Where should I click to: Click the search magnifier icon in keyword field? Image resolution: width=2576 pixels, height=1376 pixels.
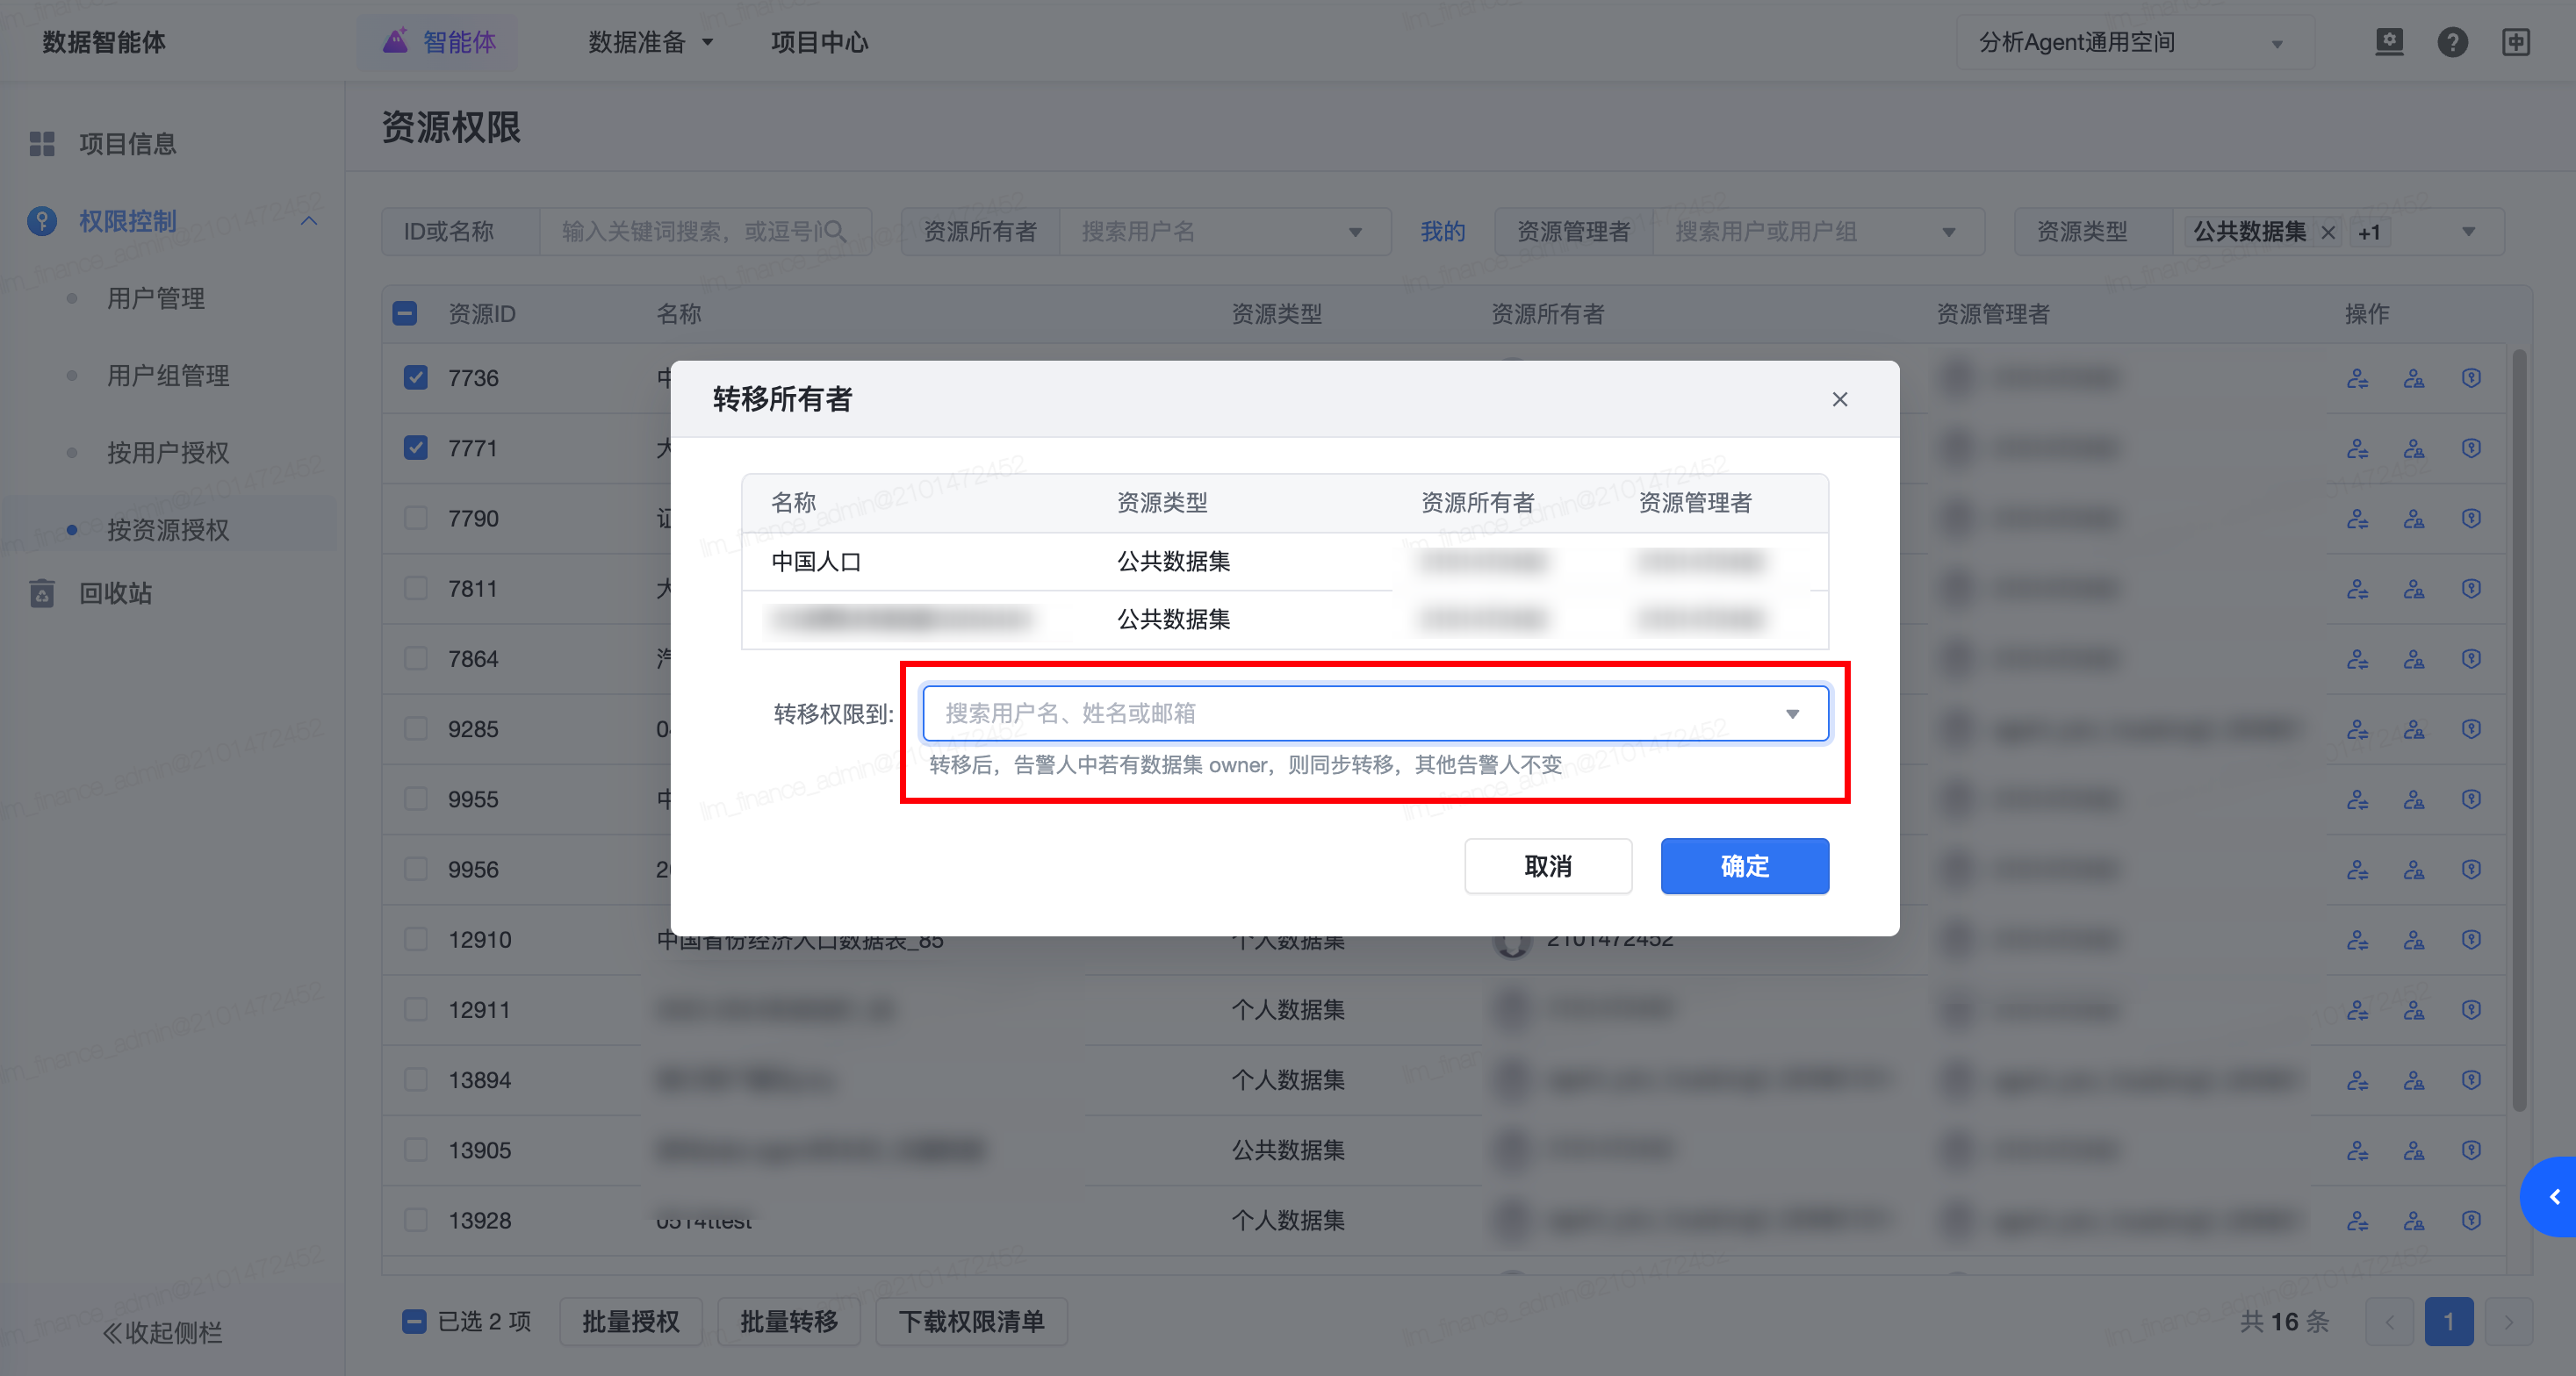tap(835, 232)
